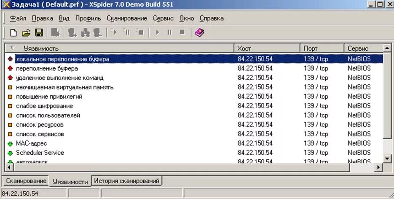Select the повышение привилегий row
Viewport: 394px width, 199px height.
[194, 97]
